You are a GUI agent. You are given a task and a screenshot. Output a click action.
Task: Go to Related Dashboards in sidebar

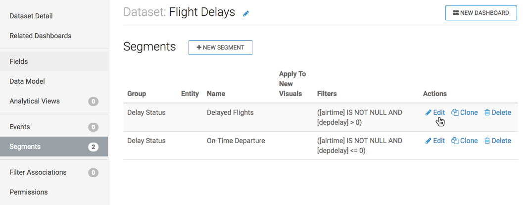pyautogui.click(x=41, y=36)
